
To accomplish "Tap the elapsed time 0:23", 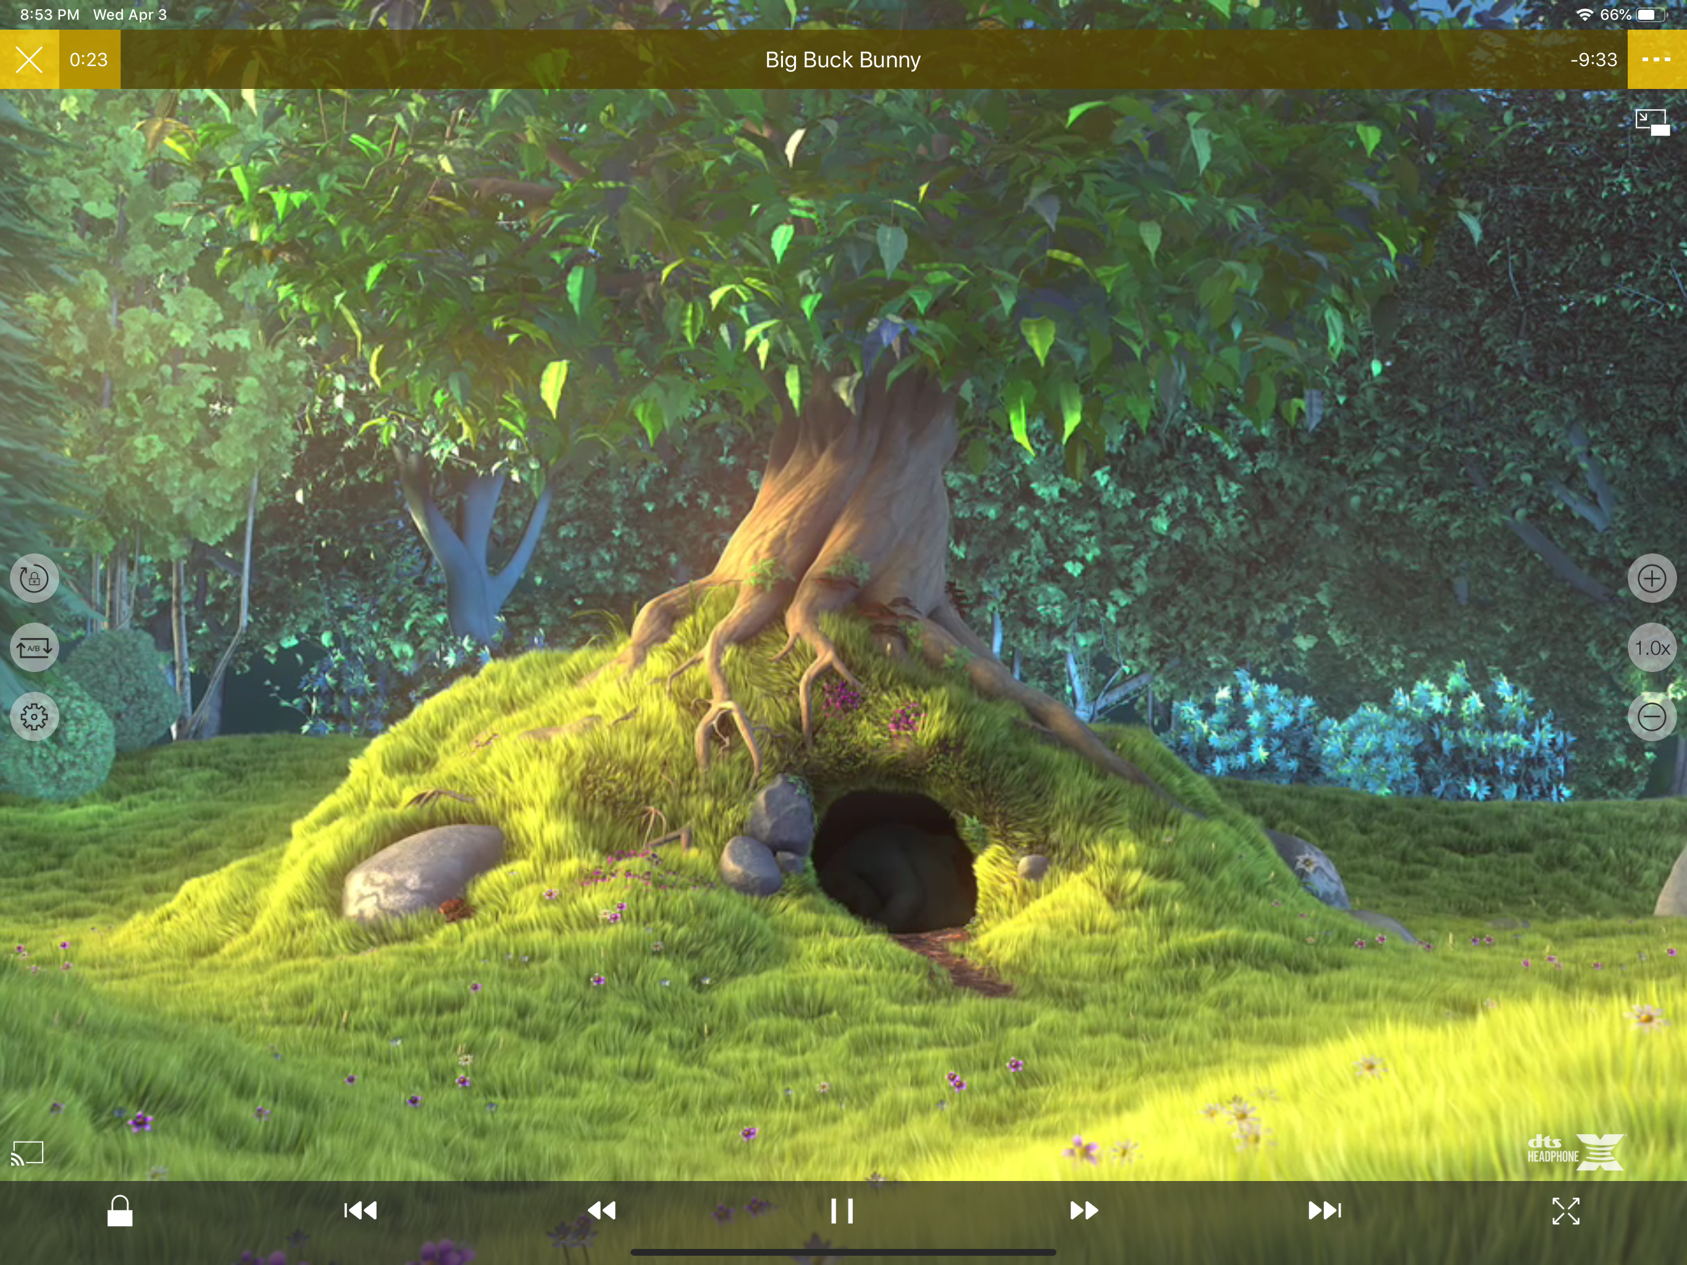I will pos(90,59).
